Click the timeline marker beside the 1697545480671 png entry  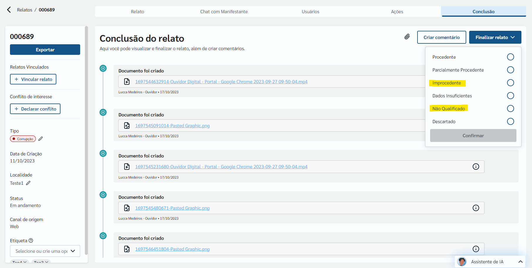pyautogui.click(x=103, y=195)
